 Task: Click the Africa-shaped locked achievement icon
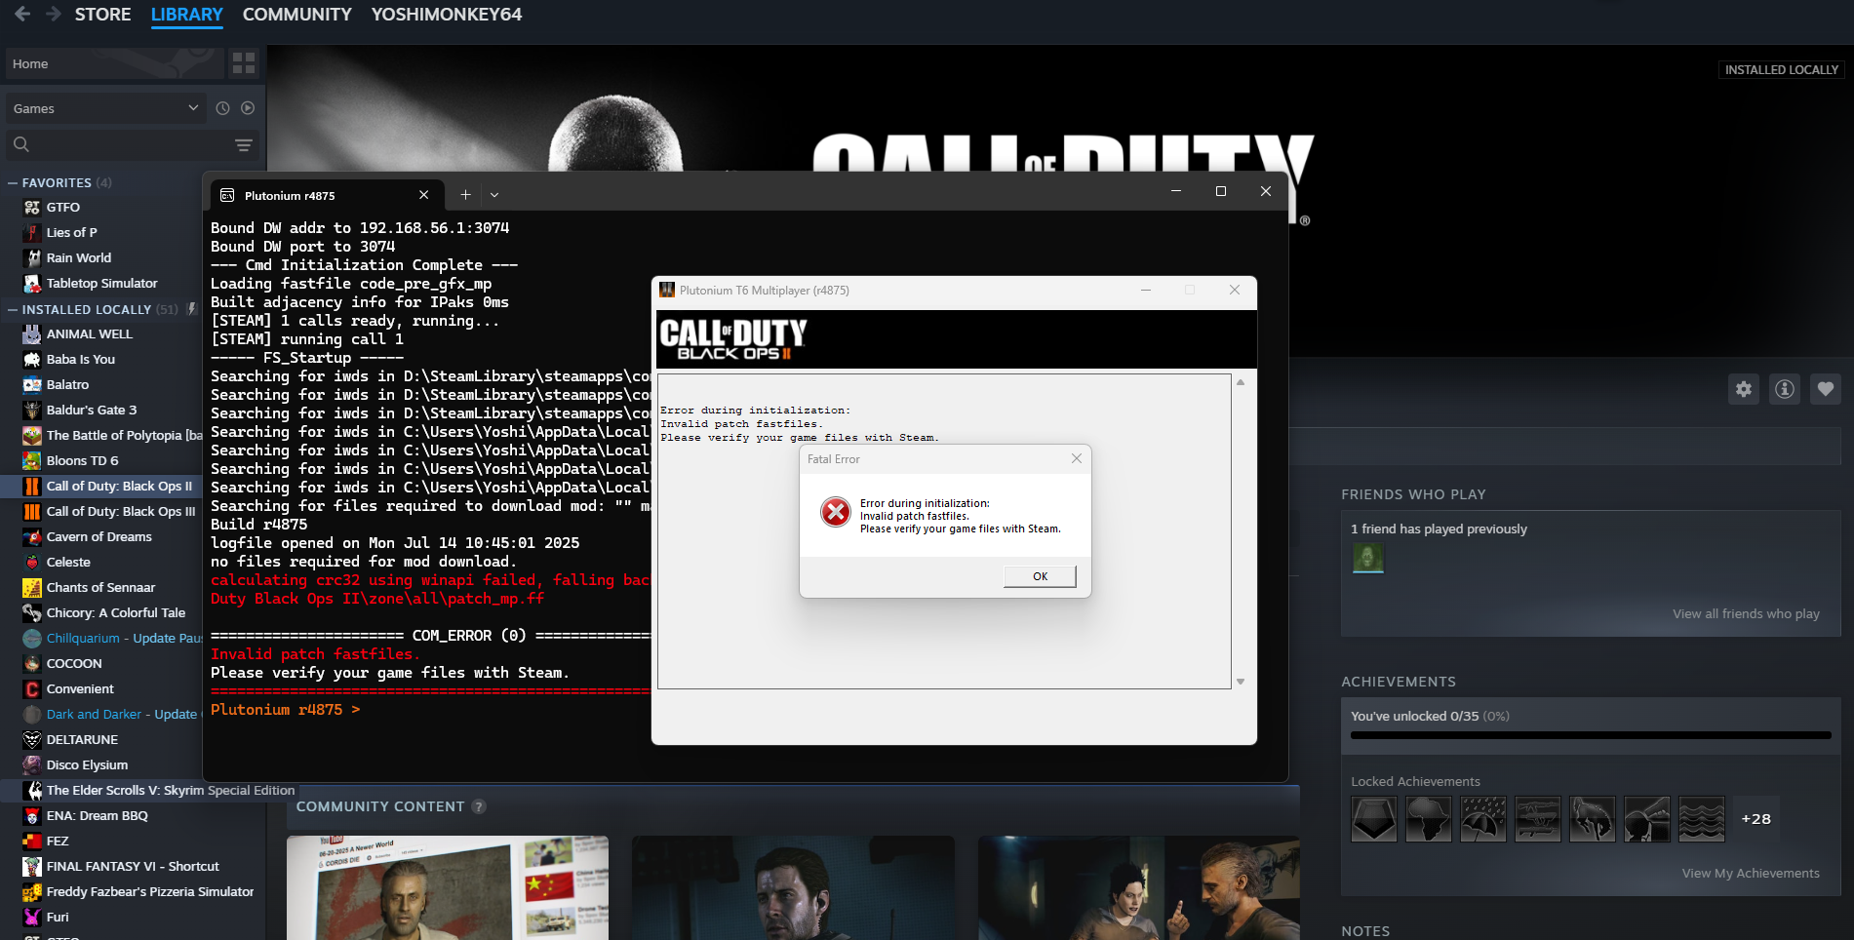[x=1429, y=819]
